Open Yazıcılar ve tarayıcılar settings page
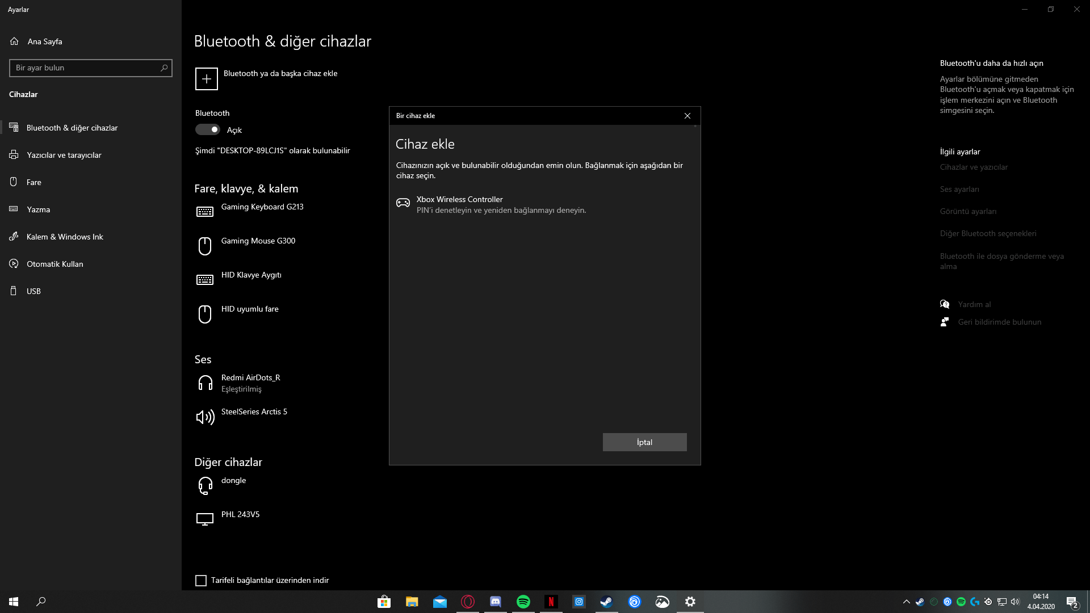The width and height of the screenshot is (1090, 613). click(64, 155)
